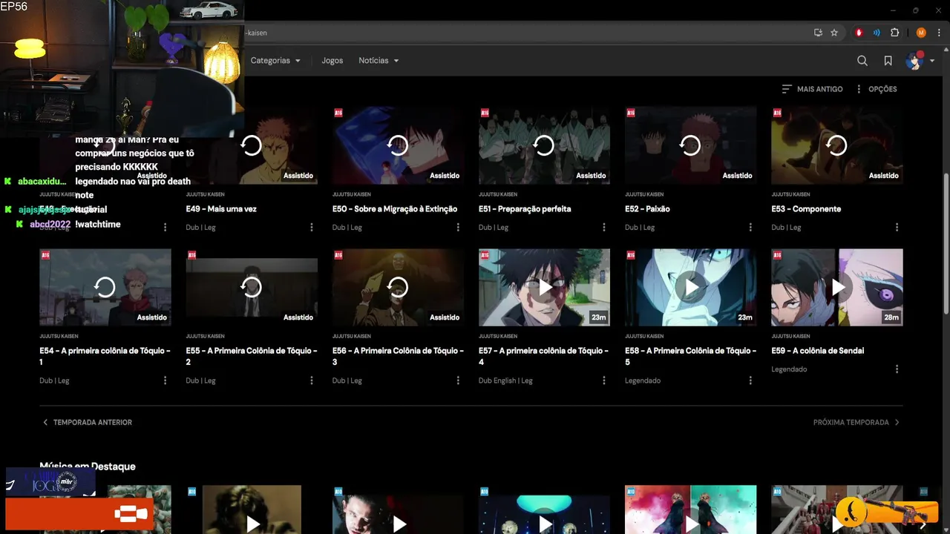The image size is (950, 534).
Task: Click the Crunchyroll profile avatar
Action: (x=914, y=61)
